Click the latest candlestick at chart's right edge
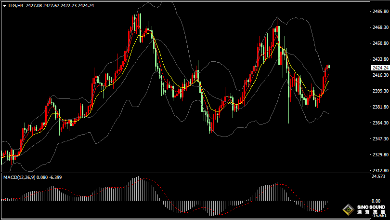Screen dimensions: 390x220 [329, 67]
